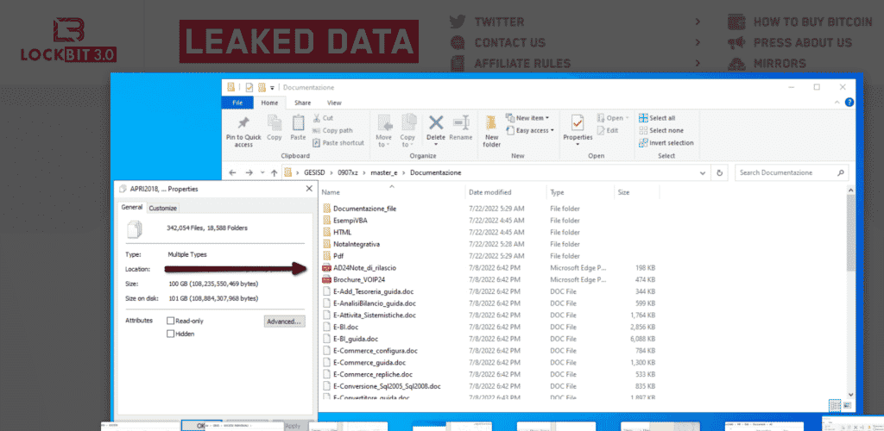
Task: Click the Forward navigation arrow
Action: point(249,172)
